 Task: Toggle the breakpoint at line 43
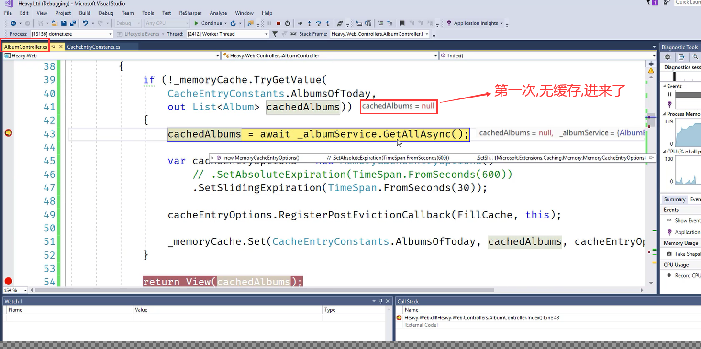point(8,133)
